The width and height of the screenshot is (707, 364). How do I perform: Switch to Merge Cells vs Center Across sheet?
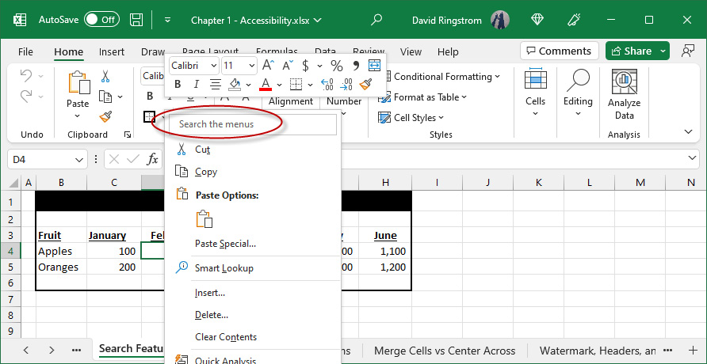pyautogui.click(x=445, y=351)
